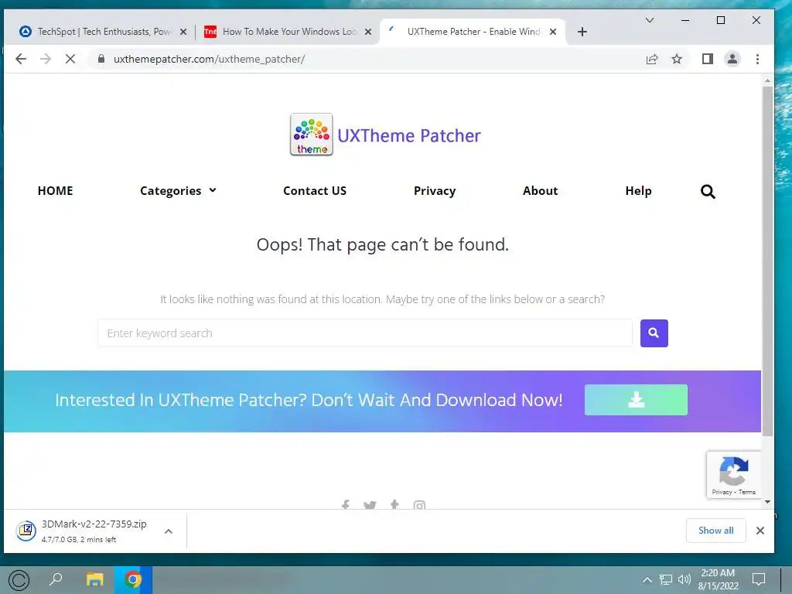Click the Privacy link in reCAPTCHA badge
The height and width of the screenshot is (594, 792).
[x=722, y=492]
